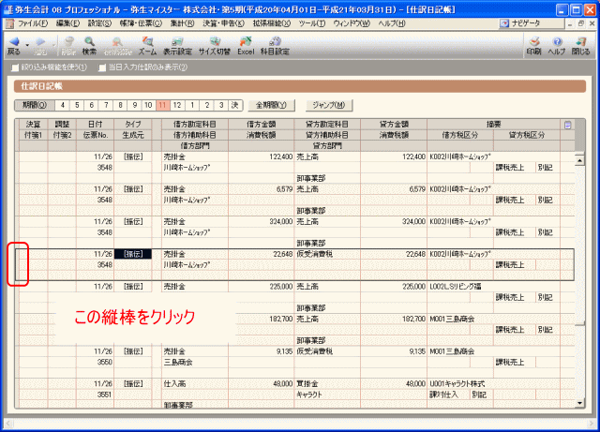Select the 決 period tab

click(x=235, y=105)
